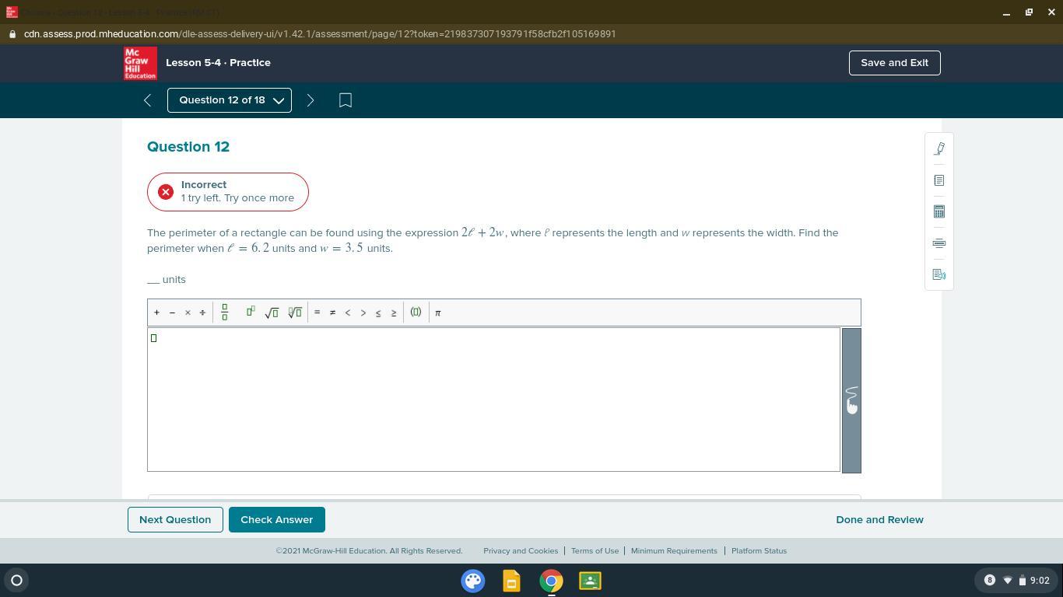Insert the pi symbol
This screenshot has height=597, width=1063.
pos(438,312)
